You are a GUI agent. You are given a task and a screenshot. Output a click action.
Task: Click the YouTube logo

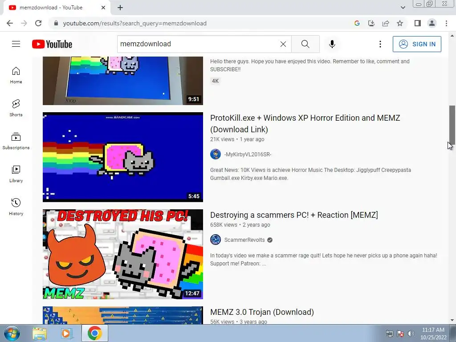click(x=52, y=44)
